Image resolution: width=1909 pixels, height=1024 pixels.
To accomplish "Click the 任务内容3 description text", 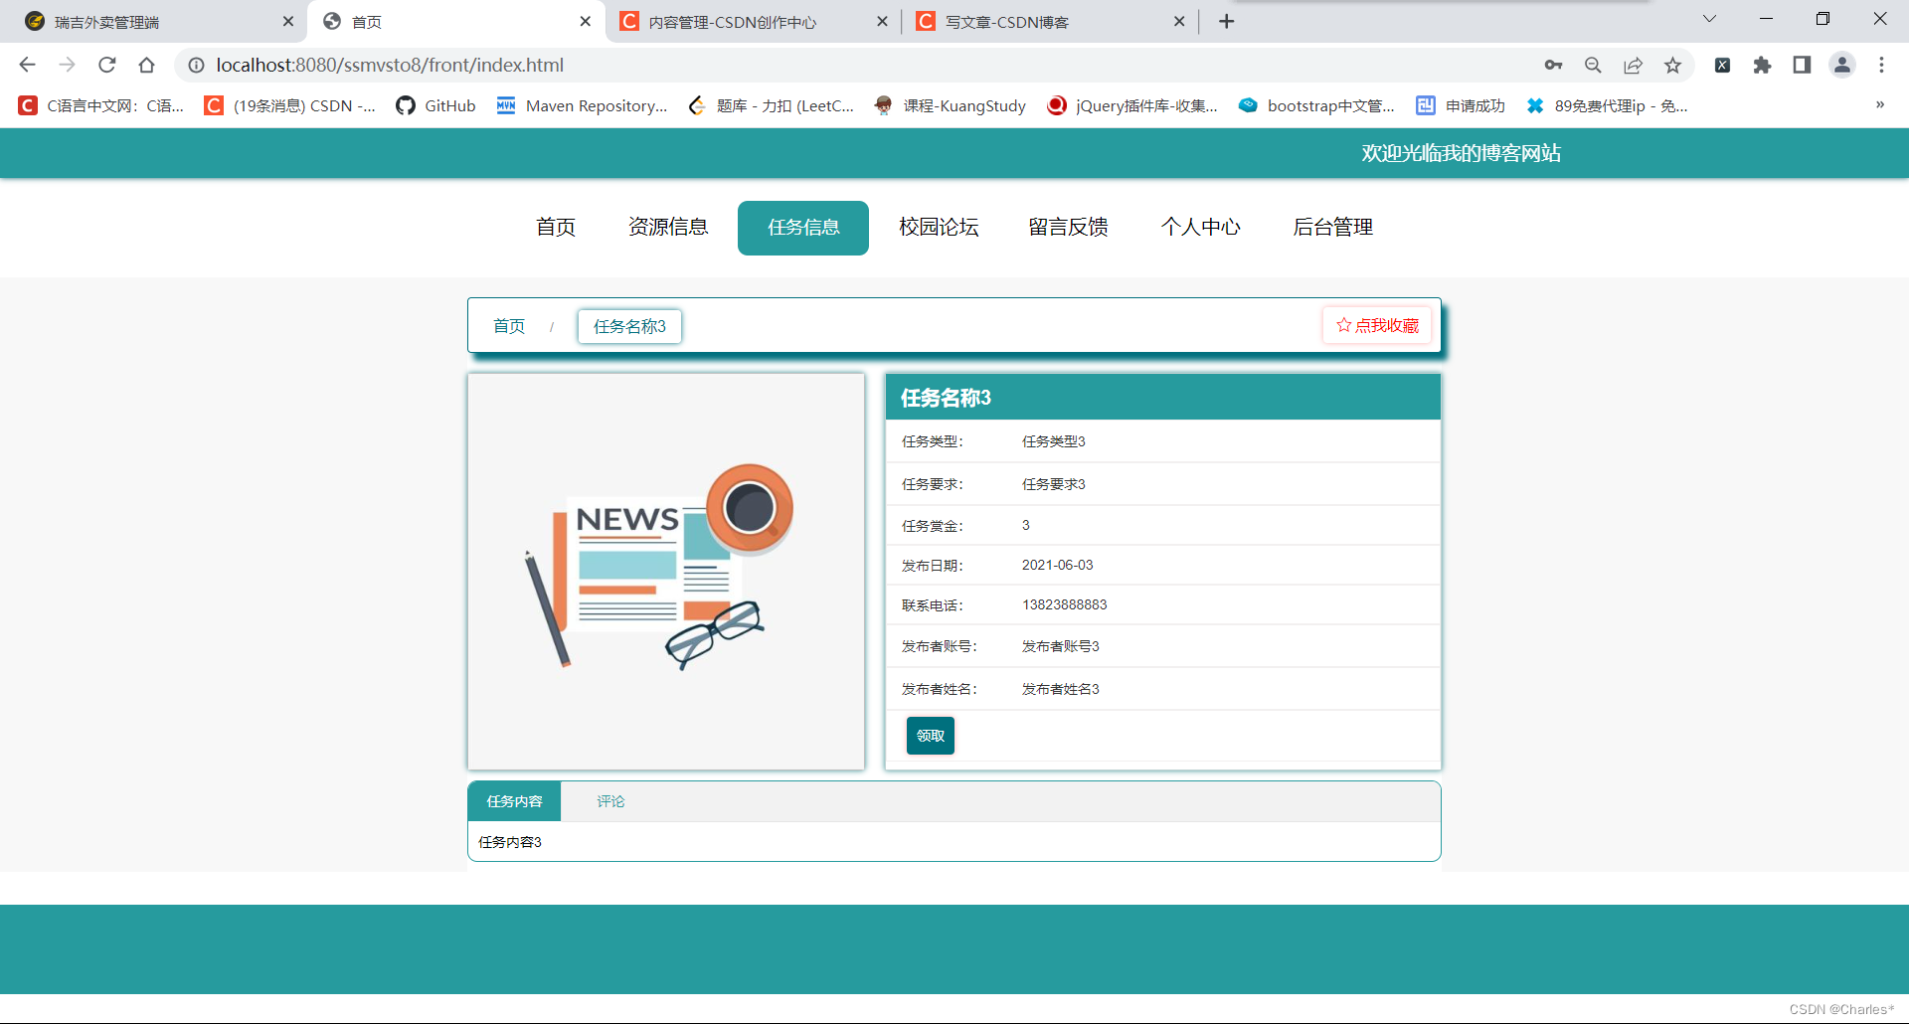I will [510, 842].
